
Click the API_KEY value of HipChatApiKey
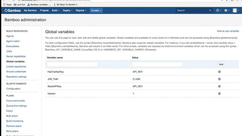pyautogui.click(x=138, y=72)
